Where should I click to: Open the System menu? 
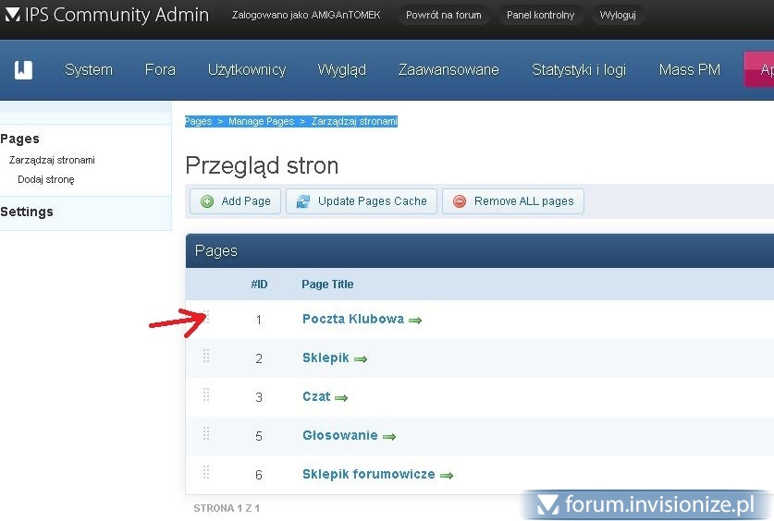[89, 70]
